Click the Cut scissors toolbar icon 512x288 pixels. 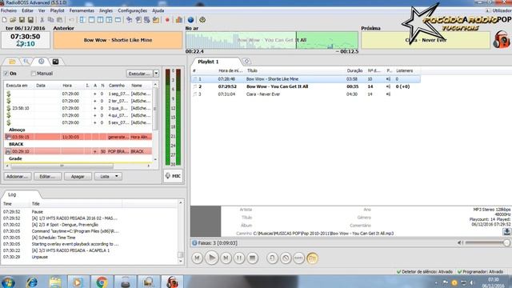pos(42,20)
